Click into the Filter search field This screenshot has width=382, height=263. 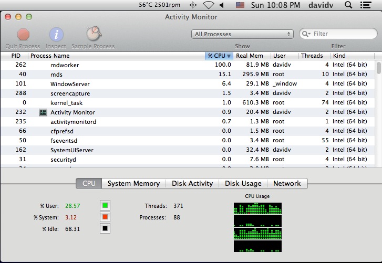coord(338,34)
